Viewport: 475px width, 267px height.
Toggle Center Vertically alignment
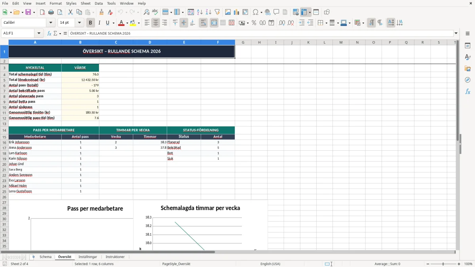[x=184, y=23]
